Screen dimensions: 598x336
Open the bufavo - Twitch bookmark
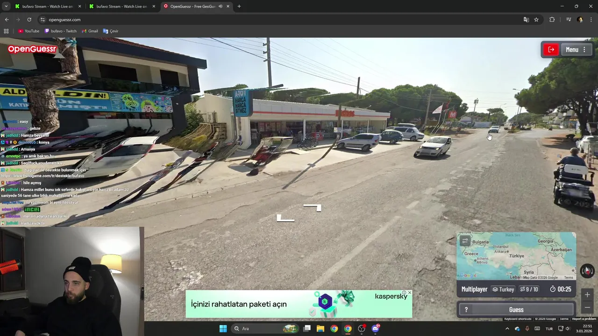(x=60, y=31)
